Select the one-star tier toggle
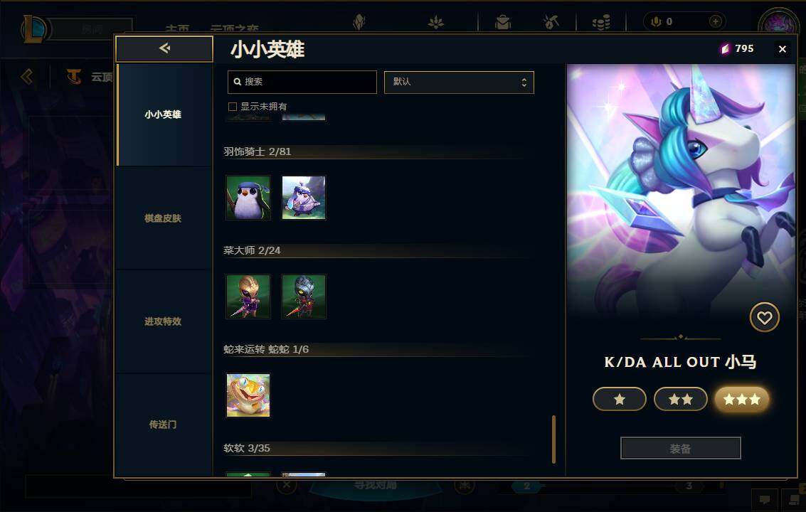Image resolution: width=806 pixels, height=512 pixels. coord(620,399)
